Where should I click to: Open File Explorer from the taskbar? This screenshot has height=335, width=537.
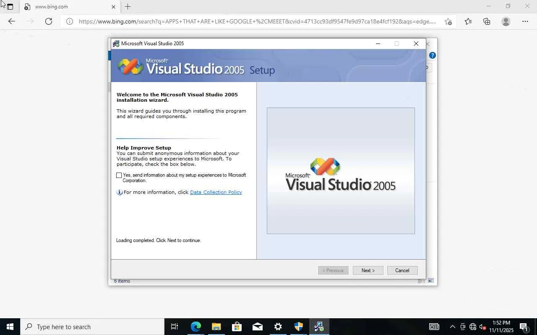216,327
